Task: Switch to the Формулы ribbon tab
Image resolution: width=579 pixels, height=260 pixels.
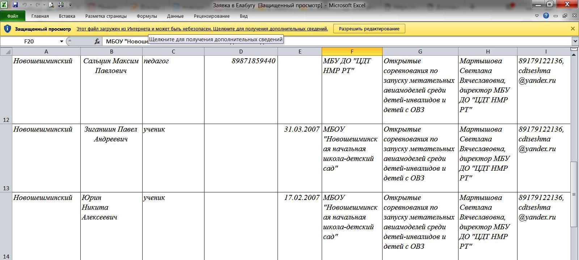Action: 147,16
